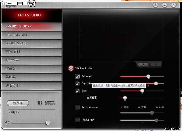The height and width of the screenshot is (131, 182).
Task: Click the 交叉頻率 crossover slider handle
Action: click(x=125, y=98)
